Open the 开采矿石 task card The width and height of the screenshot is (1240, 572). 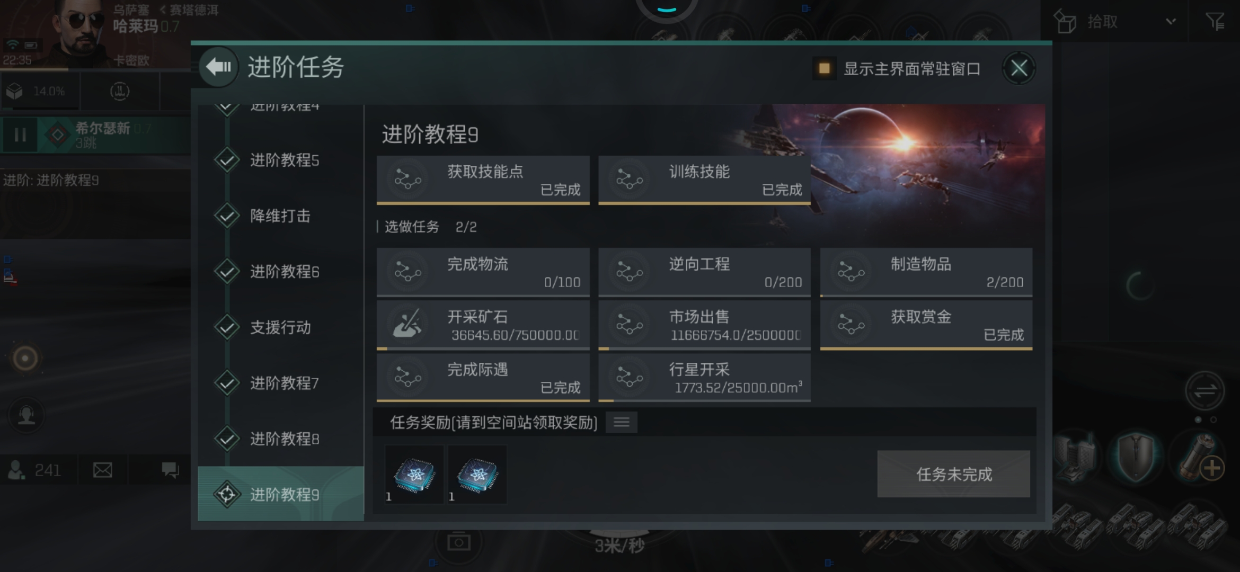[x=483, y=325]
